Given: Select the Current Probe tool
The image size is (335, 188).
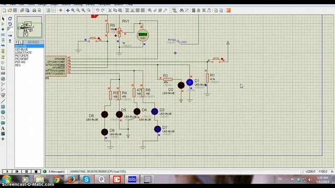Looking at the screenshot, I should pyautogui.click(x=3, y=90).
